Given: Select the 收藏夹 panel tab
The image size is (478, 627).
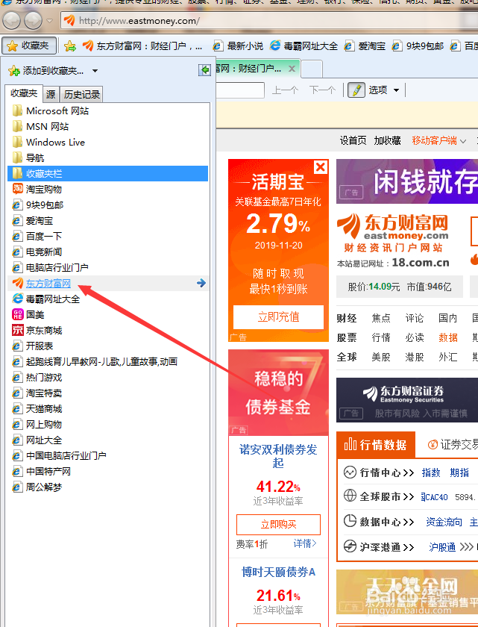Looking at the screenshot, I should click(x=24, y=93).
